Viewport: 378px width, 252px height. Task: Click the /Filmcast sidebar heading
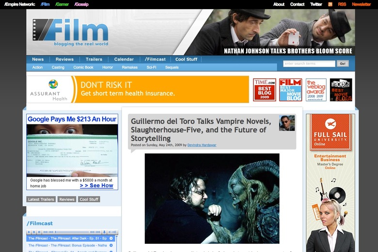pyautogui.click(x=40, y=223)
